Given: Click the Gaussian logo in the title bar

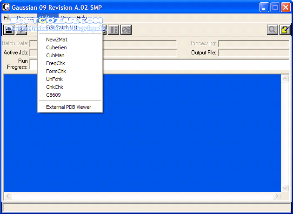Looking at the screenshot, I should [x=6, y=7].
